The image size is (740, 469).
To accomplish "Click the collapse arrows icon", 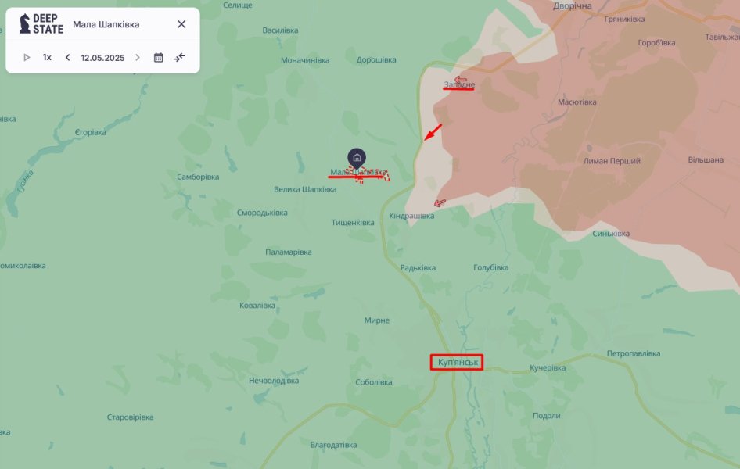I will point(179,58).
